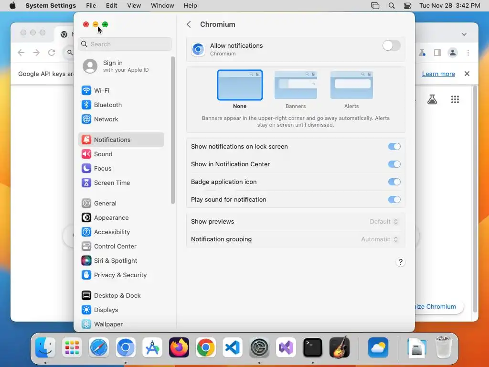Image resolution: width=489 pixels, height=367 pixels.
Task: Open Siri & Spotlight settings
Action: (121, 261)
